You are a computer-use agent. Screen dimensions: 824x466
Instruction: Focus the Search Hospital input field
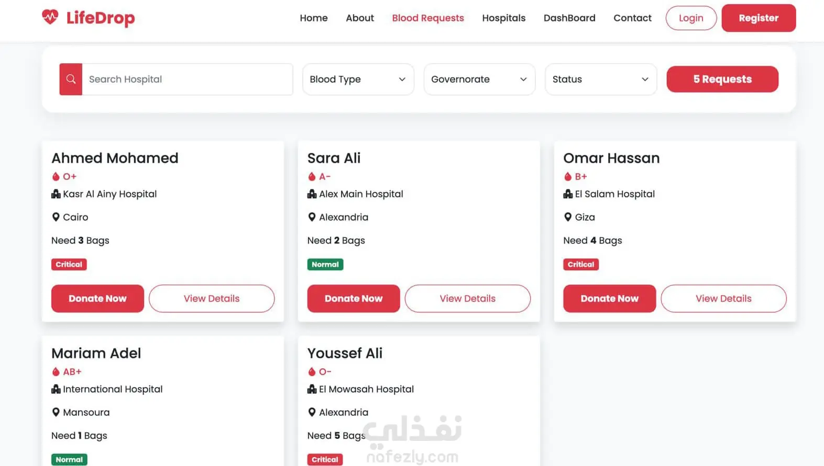(188, 79)
